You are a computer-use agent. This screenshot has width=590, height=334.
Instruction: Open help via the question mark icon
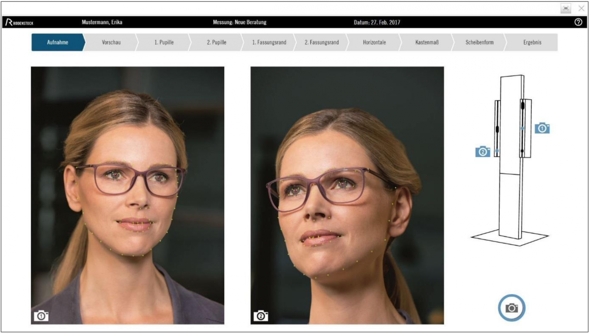pyautogui.click(x=578, y=22)
